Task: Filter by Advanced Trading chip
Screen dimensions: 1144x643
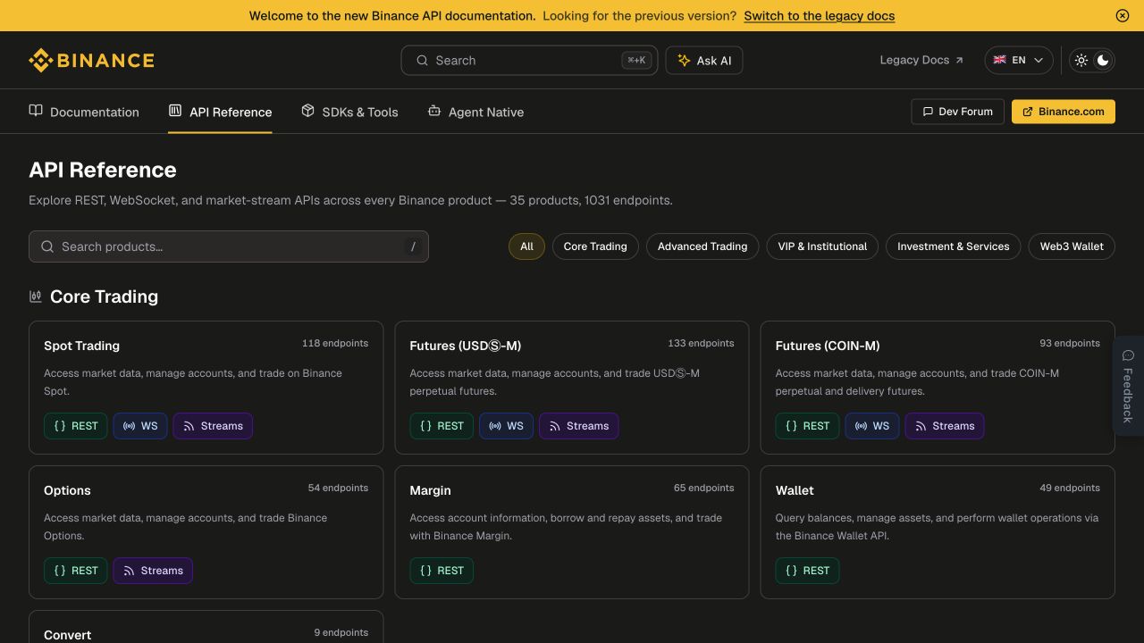Action: coord(702,246)
